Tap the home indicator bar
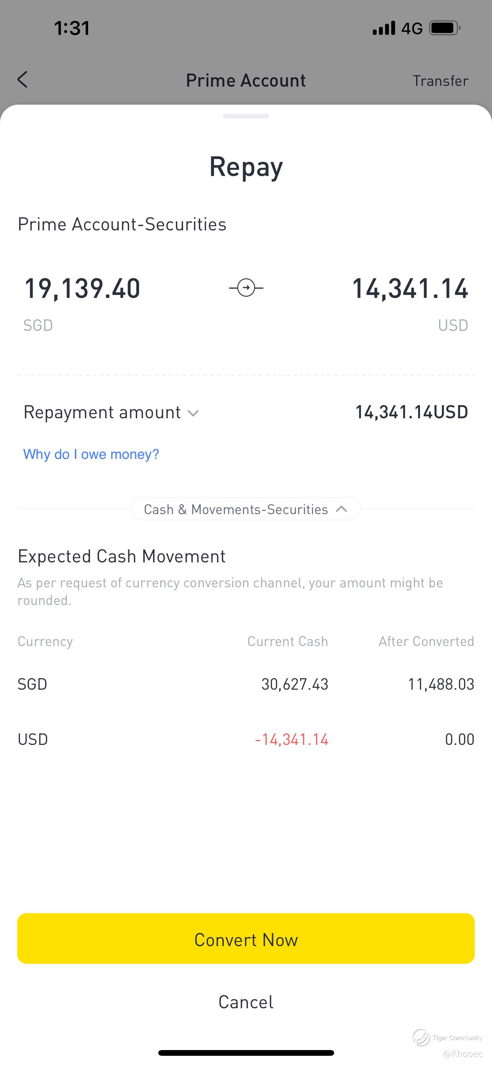This screenshot has height=1065, width=492. tap(246, 1053)
